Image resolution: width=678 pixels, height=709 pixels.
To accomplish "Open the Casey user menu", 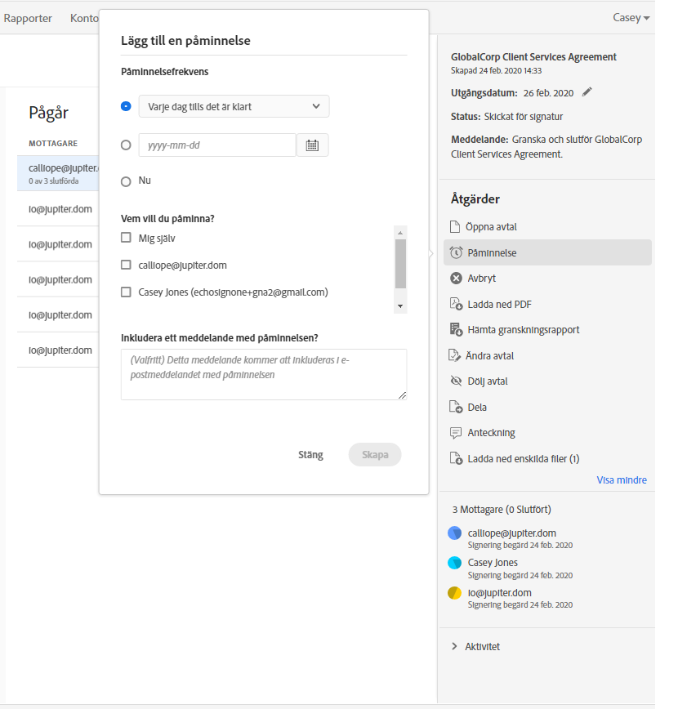I will coord(631,18).
